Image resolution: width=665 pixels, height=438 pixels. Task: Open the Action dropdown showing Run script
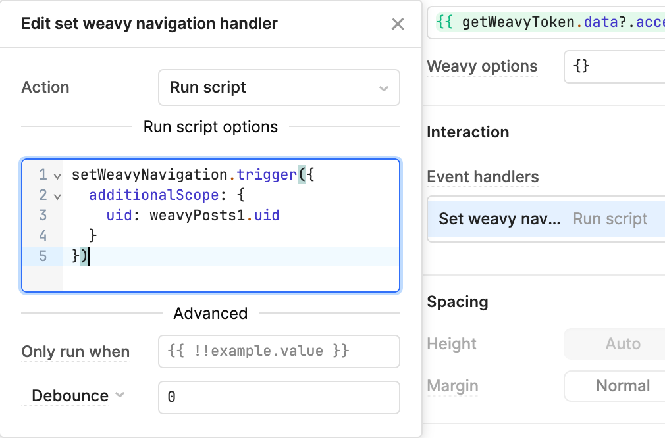tap(279, 87)
